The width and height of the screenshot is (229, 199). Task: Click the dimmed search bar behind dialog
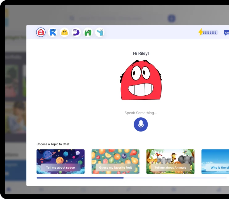(117, 19)
